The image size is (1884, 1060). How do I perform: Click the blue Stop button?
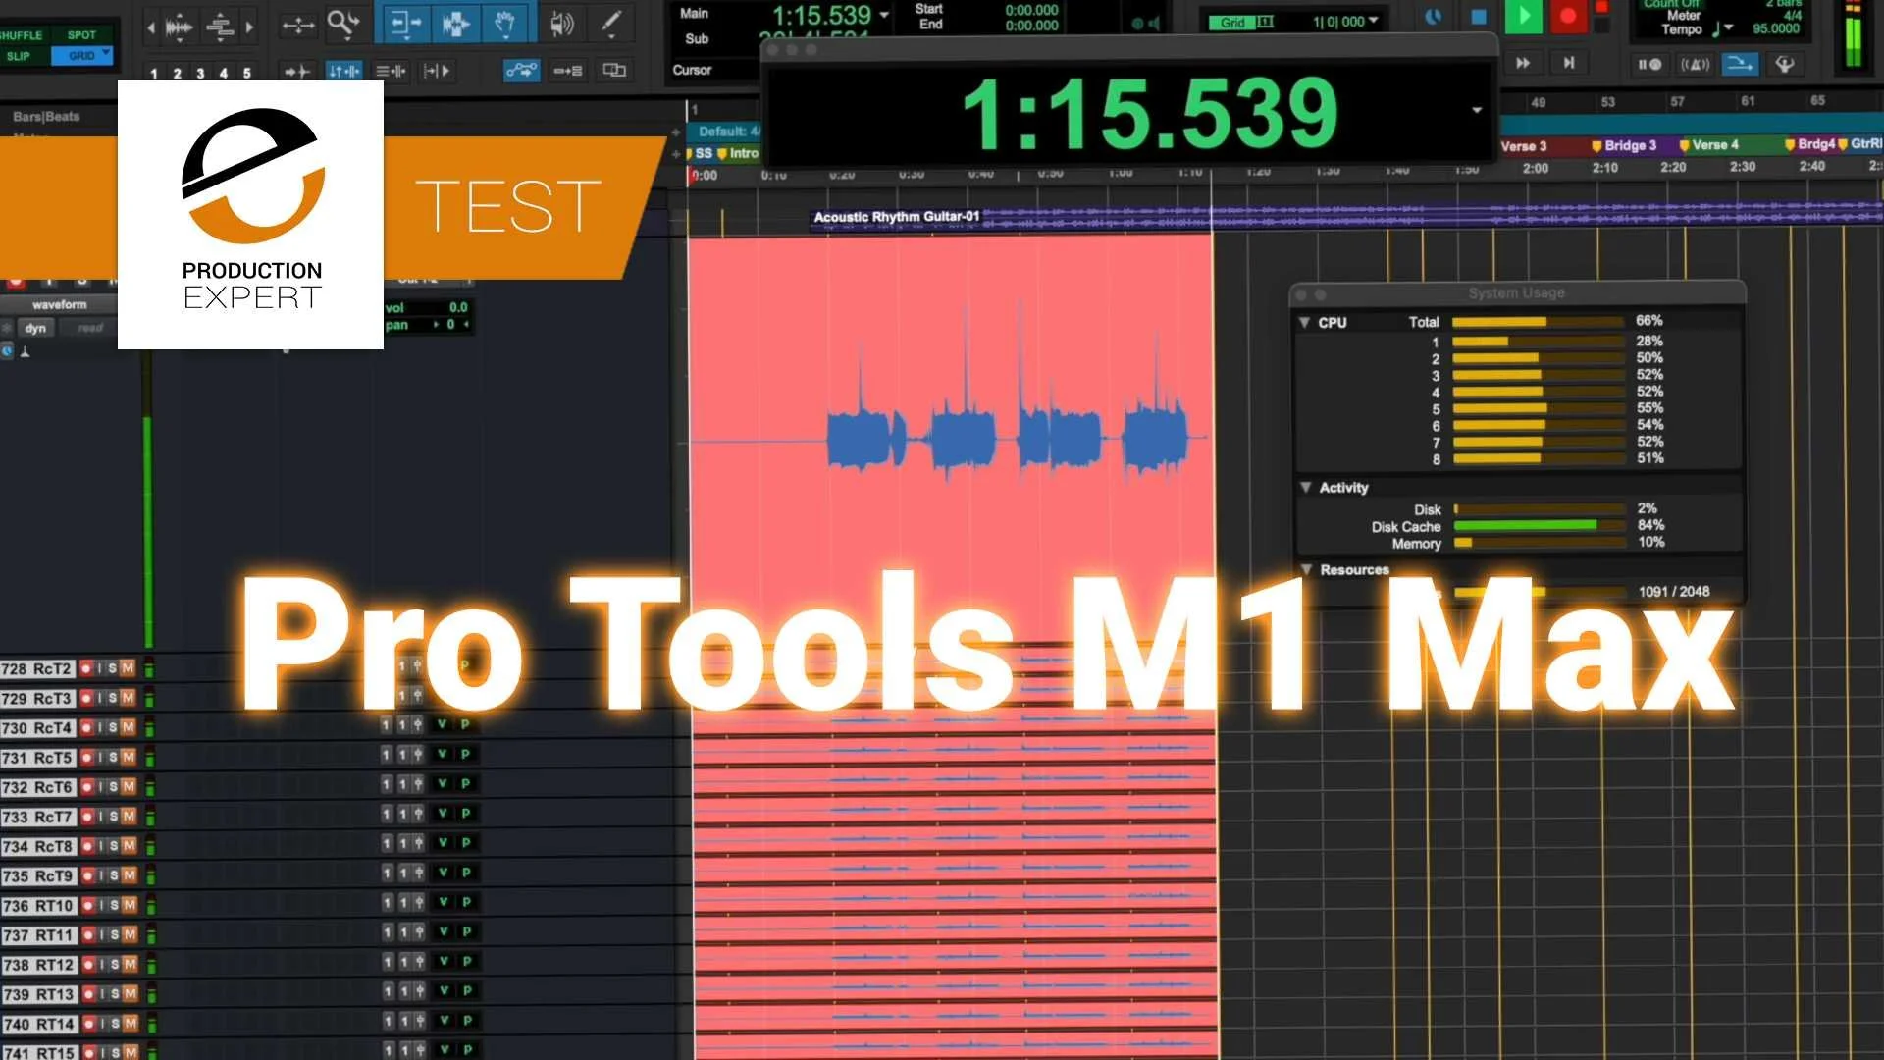[1479, 16]
